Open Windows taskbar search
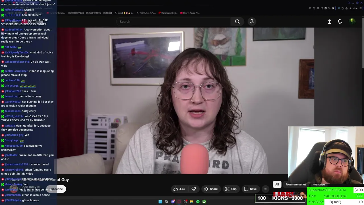 (x=166, y=202)
